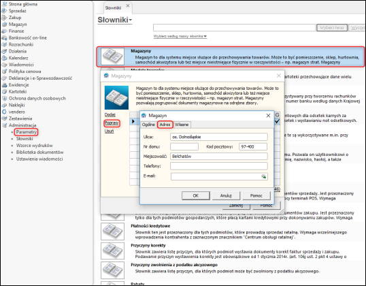Open Wzorce wydruków under Administracja
The image size is (366, 286).
pos(35,145)
